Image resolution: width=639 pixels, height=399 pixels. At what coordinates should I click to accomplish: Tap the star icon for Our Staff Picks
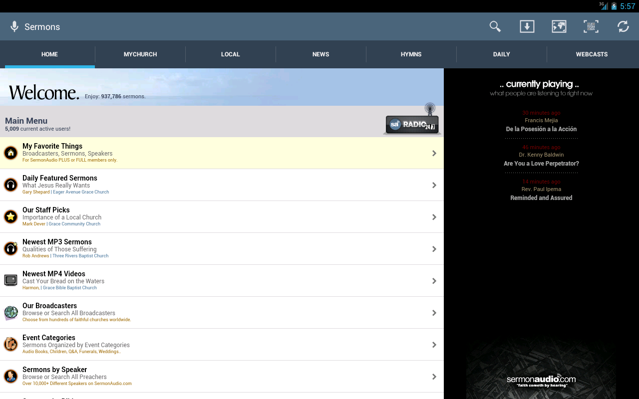tap(10, 217)
